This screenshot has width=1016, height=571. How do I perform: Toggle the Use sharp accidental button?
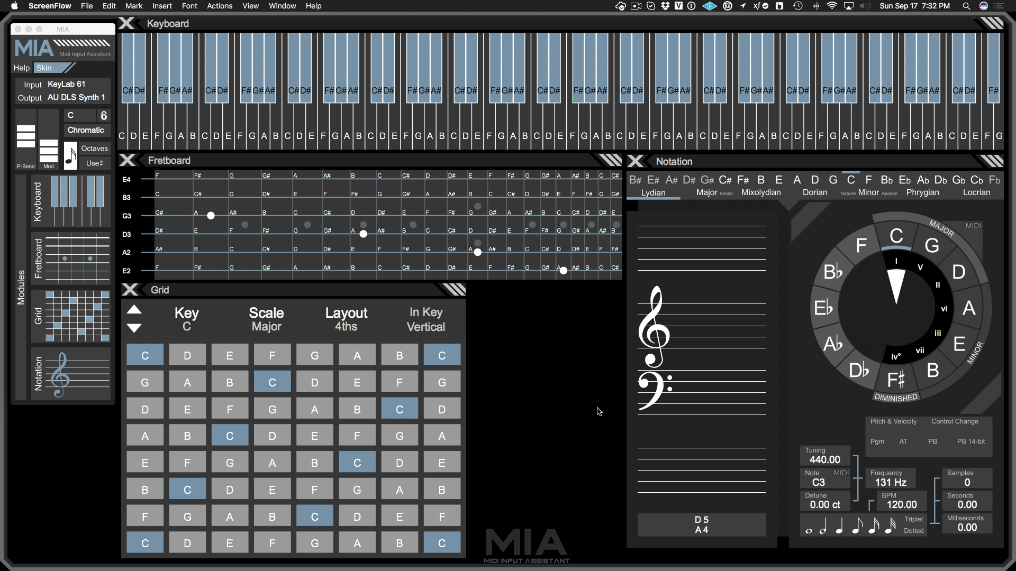[x=94, y=163]
